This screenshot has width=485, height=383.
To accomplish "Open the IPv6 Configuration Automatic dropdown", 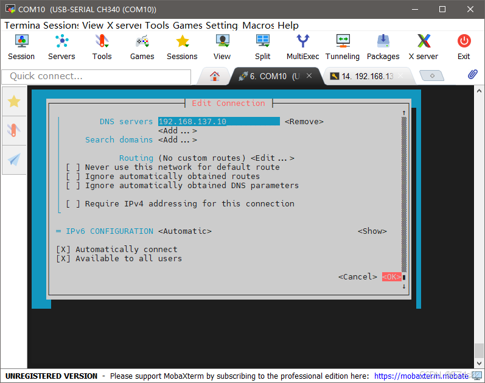I will [184, 231].
